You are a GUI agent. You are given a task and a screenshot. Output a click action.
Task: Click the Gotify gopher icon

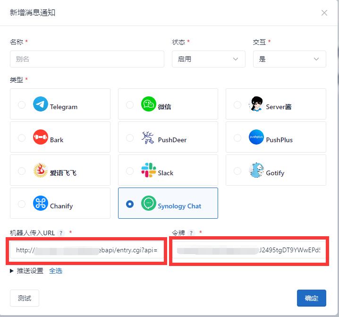(x=256, y=170)
